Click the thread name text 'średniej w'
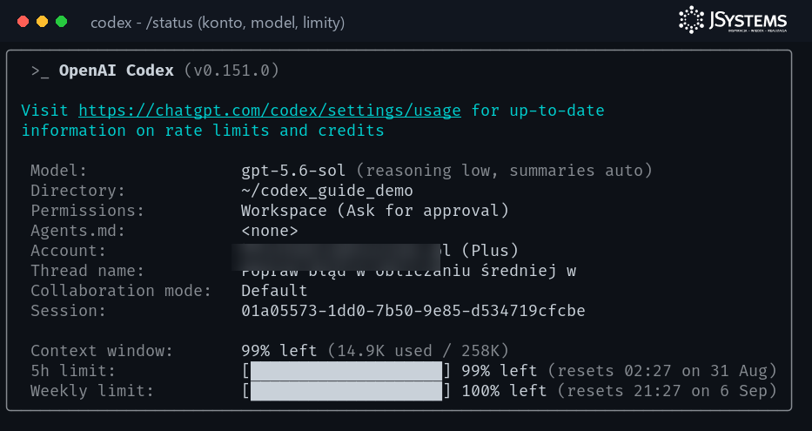The height and width of the screenshot is (431, 812). [x=528, y=271]
